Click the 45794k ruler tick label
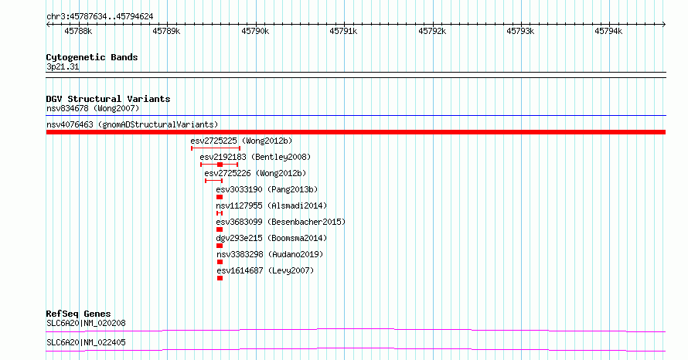The image size is (688, 360). click(x=608, y=31)
